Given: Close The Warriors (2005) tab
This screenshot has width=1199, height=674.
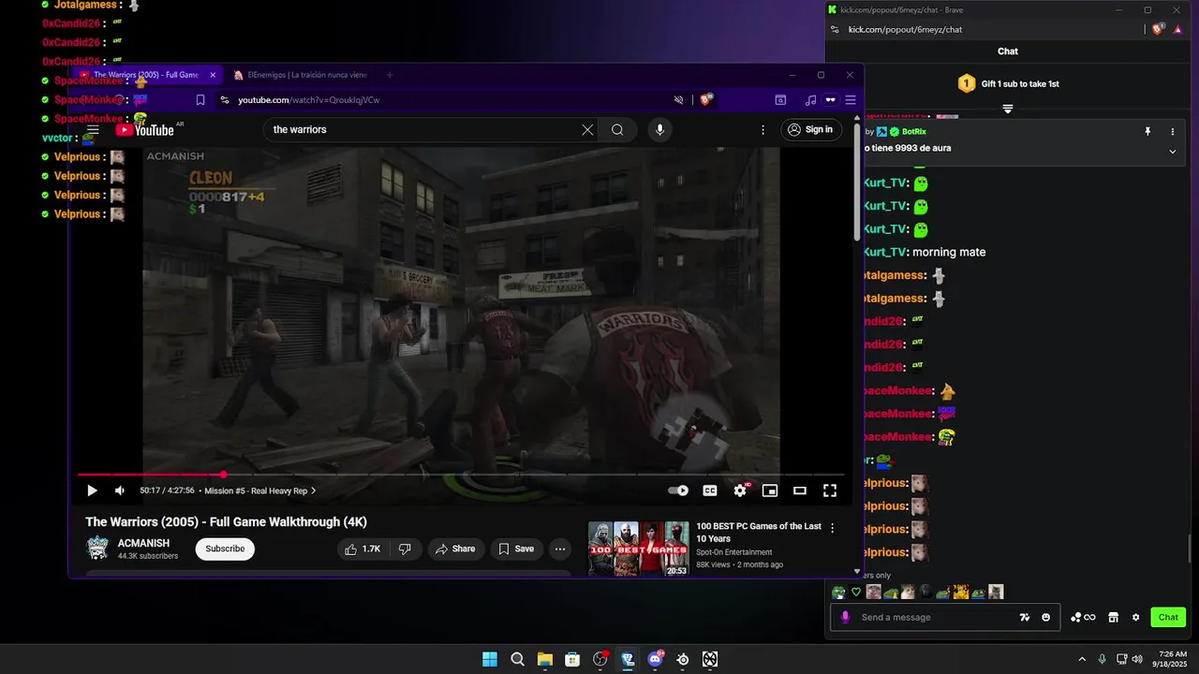Looking at the screenshot, I should click(x=213, y=75).
